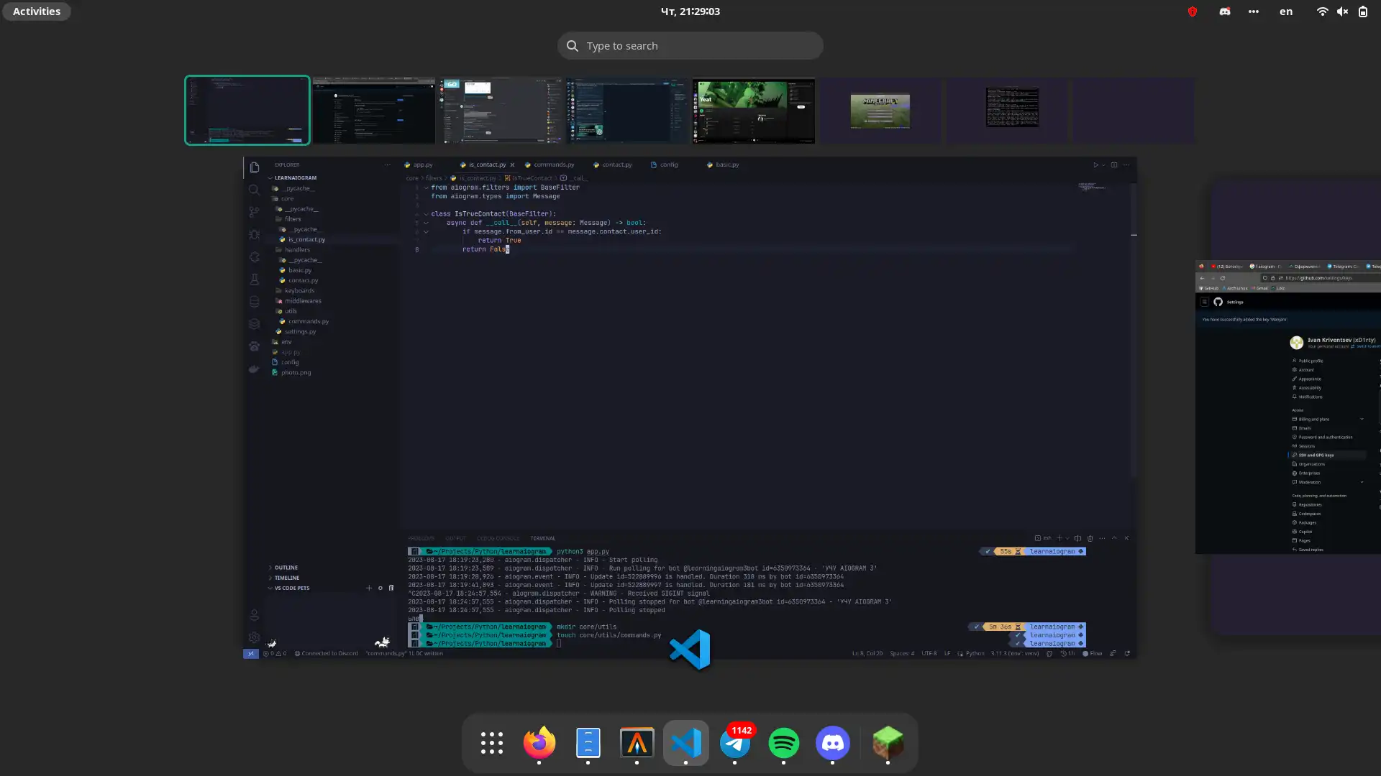This screenshot has width=1381, height=776.
Task: Click the kill terminal trash icon
Action: coord(1090,538)
